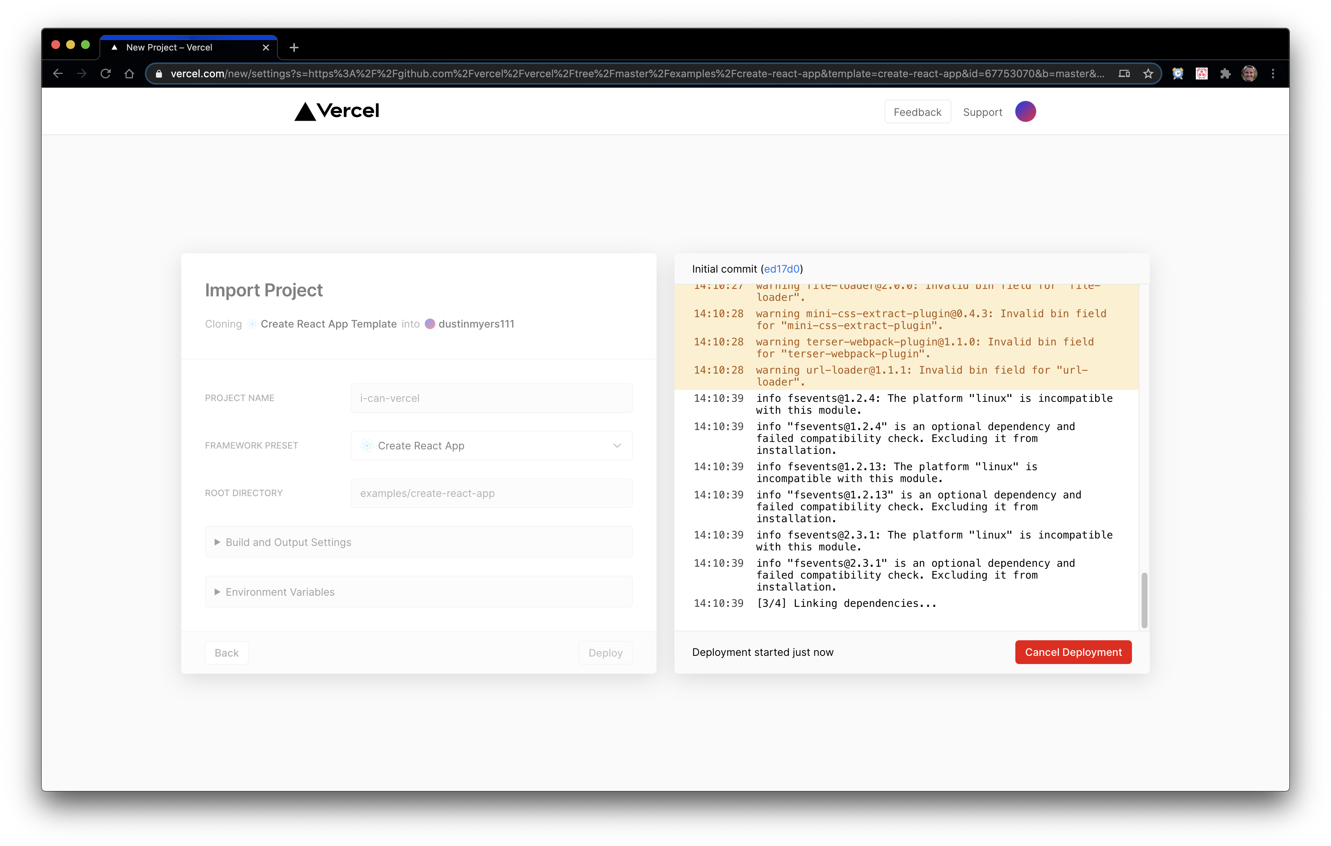The image size is (1331, 846).
Task: Click the "Initial commit" label
Action: [x=724, y=269]
